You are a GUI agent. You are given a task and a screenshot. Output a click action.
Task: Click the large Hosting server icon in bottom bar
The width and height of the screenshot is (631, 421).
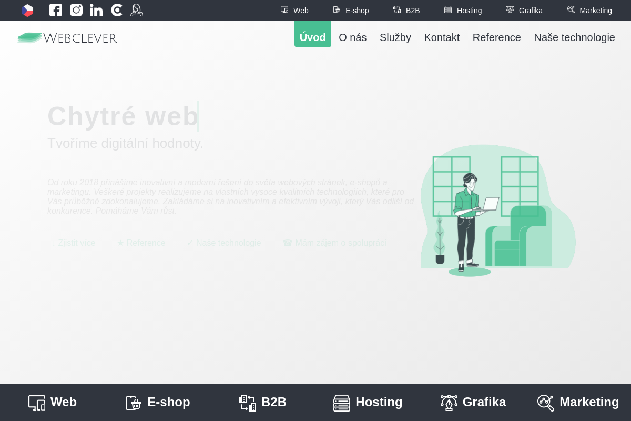click(x=342, y=403)
